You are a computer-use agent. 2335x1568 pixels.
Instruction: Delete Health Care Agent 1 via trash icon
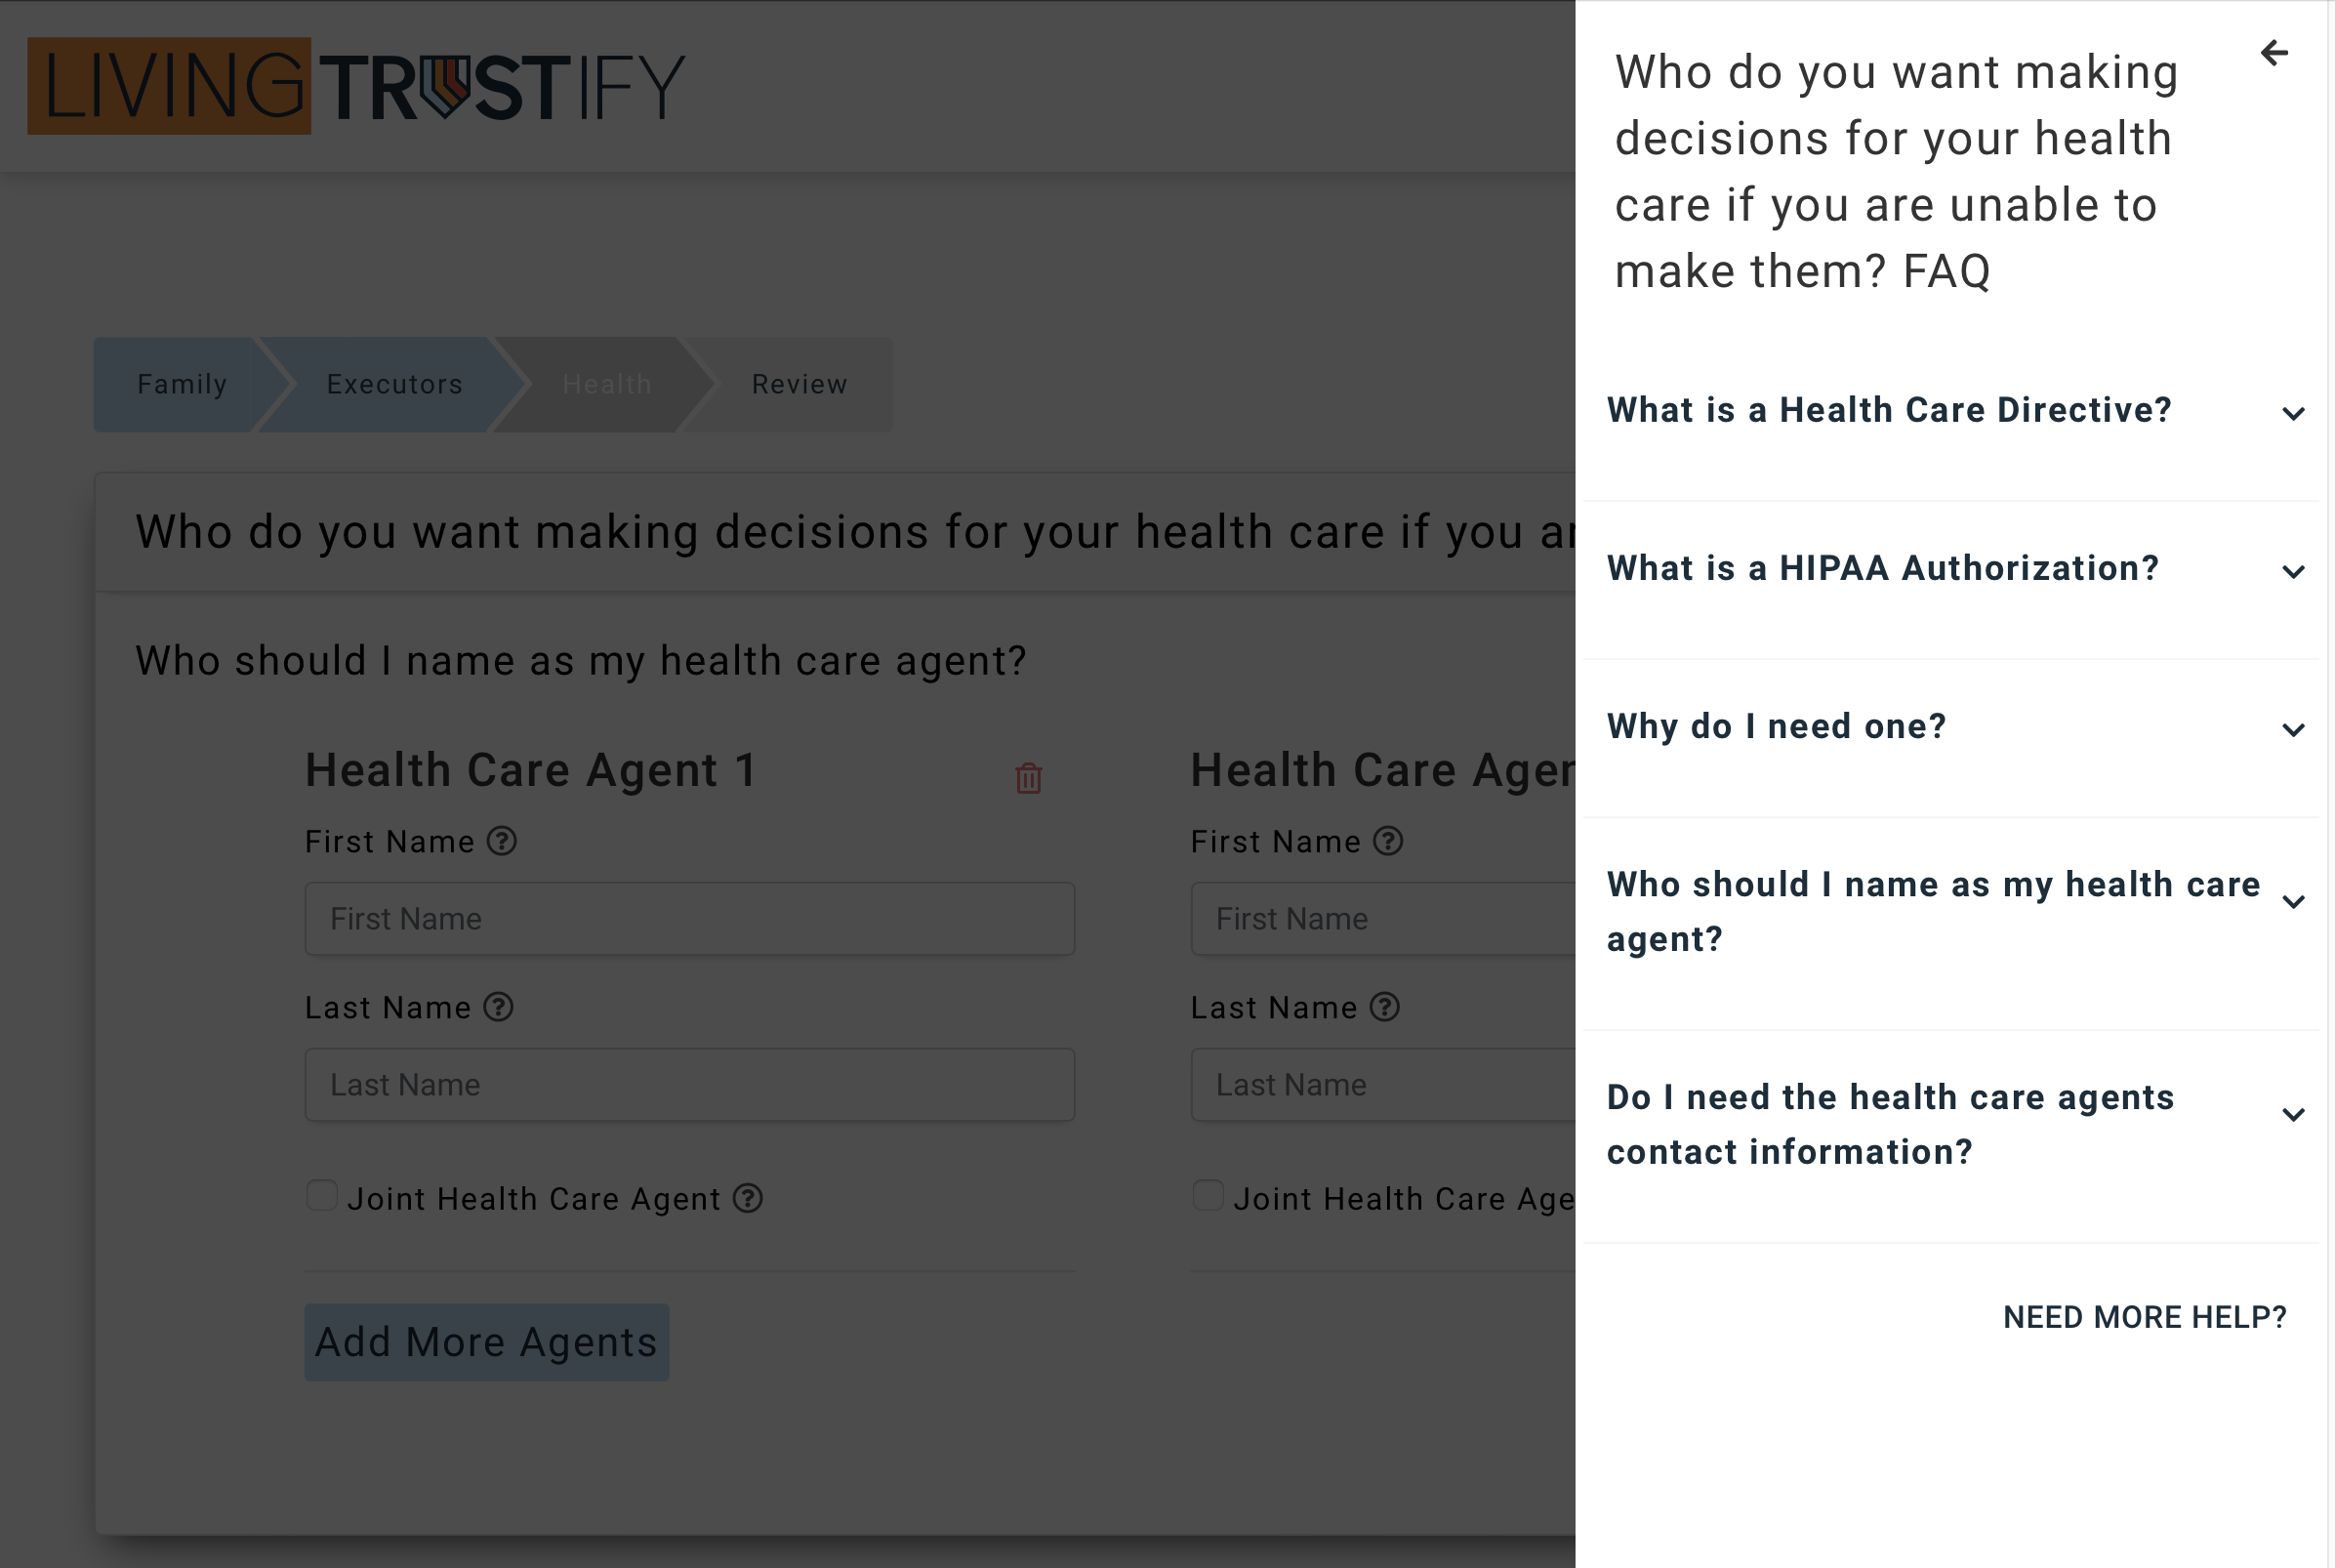(x=1026, y=777)
